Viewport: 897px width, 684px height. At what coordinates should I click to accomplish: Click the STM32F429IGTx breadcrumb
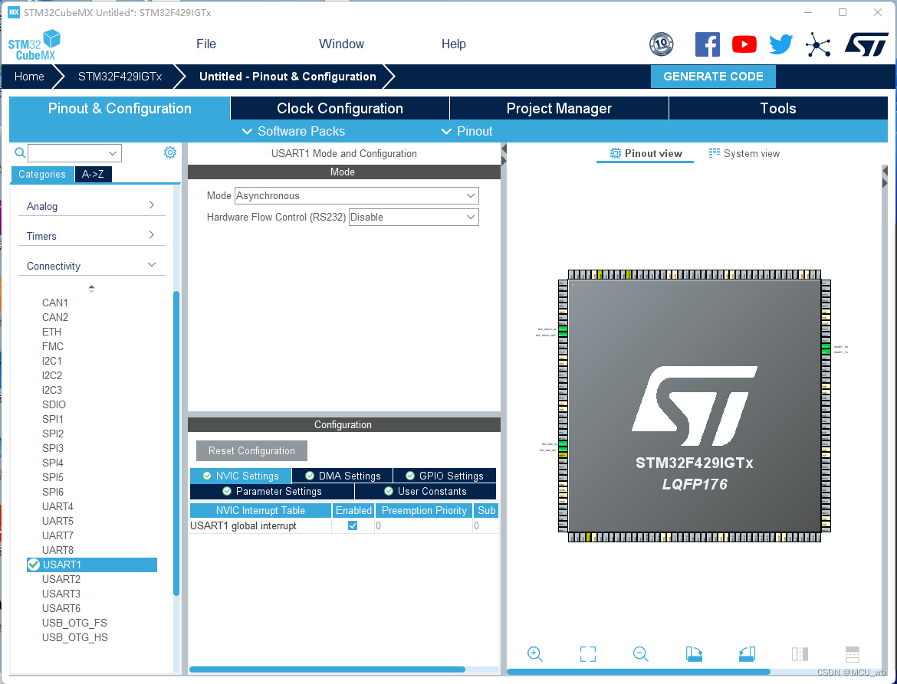coord(120,77)
